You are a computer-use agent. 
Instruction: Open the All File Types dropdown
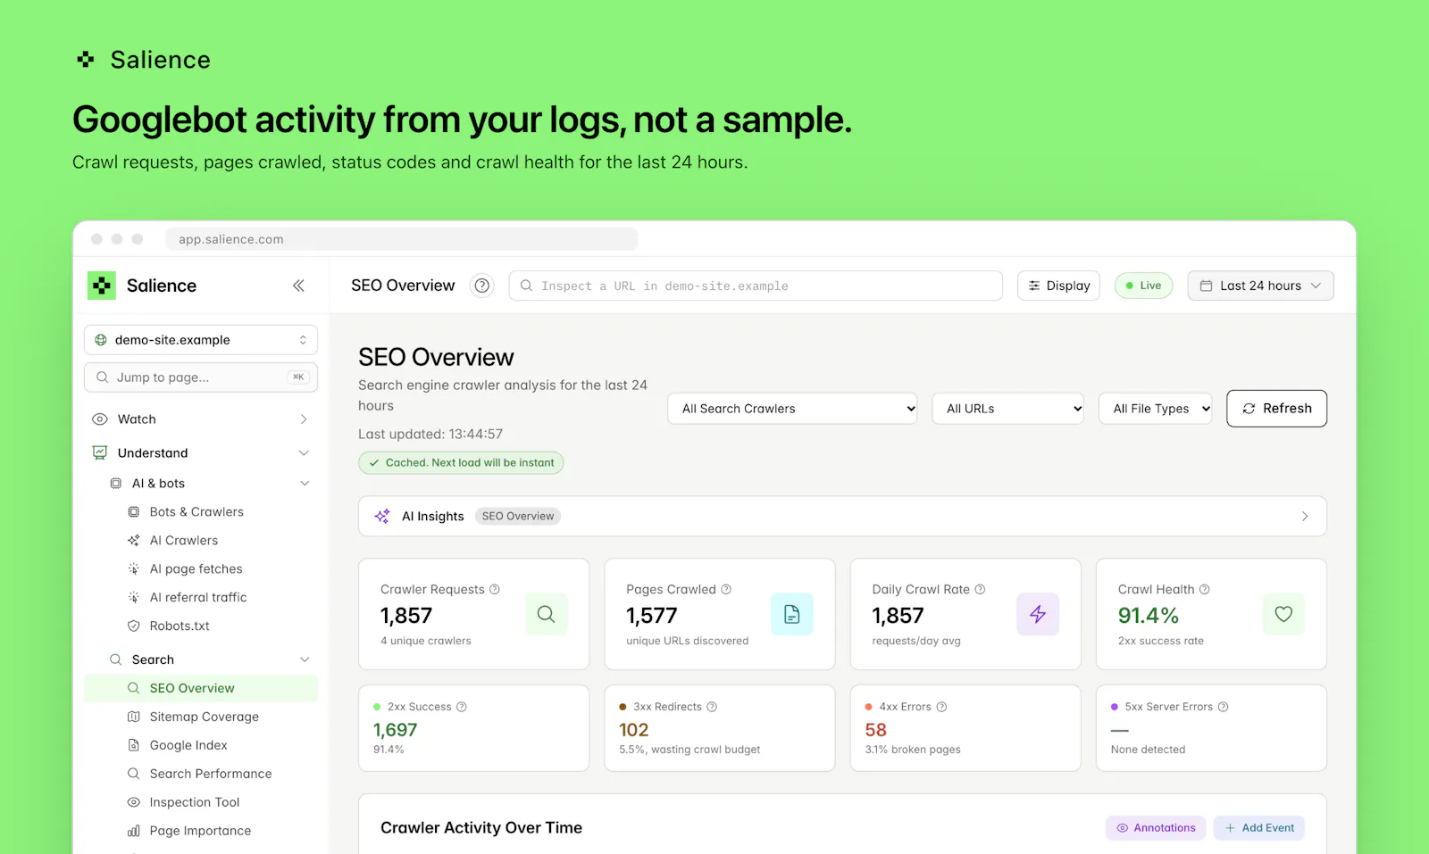tap(1156, 409)
